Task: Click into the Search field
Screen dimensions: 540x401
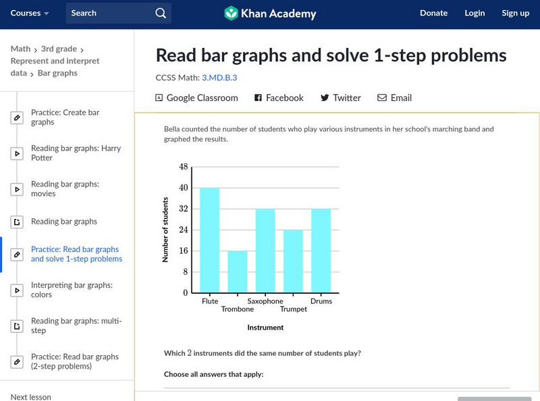Action: (x=119, y=13)
